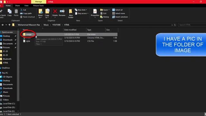Expand address bar history dropdown

(172, 25)
